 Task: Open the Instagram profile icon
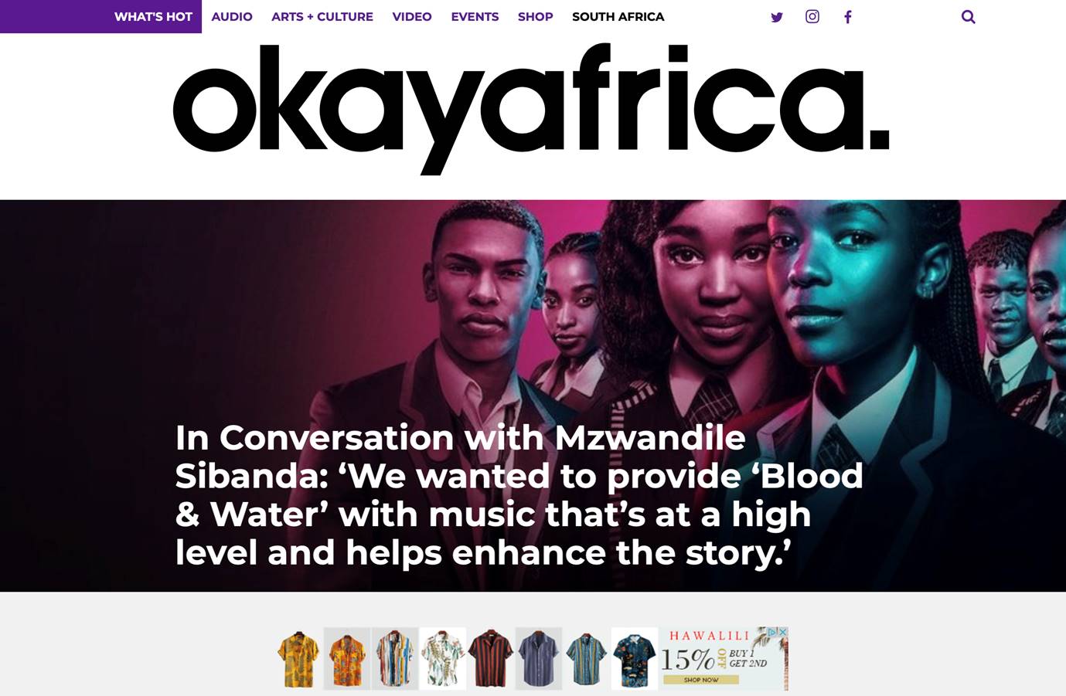pos(812,16)
